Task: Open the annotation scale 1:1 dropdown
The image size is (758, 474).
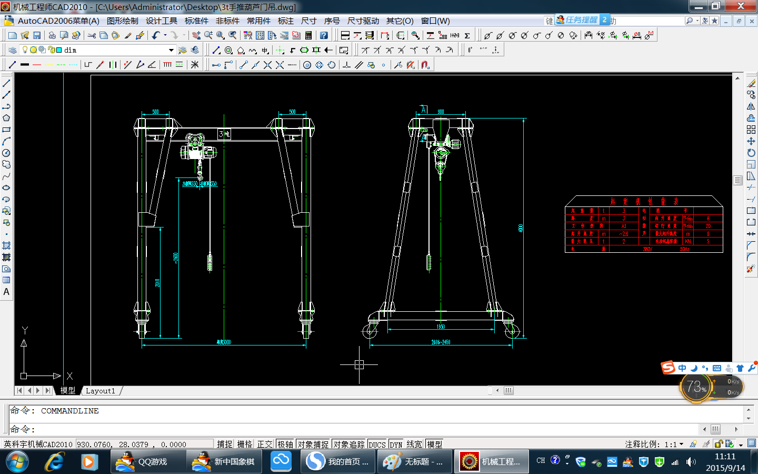Action: point(681,445)
